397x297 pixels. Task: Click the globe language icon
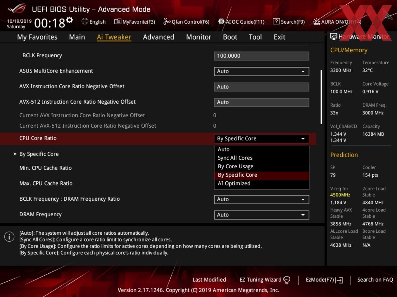click(85, 22)
